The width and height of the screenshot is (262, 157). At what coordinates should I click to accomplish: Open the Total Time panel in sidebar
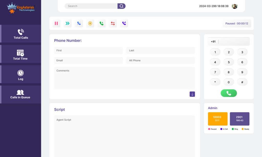20,54
